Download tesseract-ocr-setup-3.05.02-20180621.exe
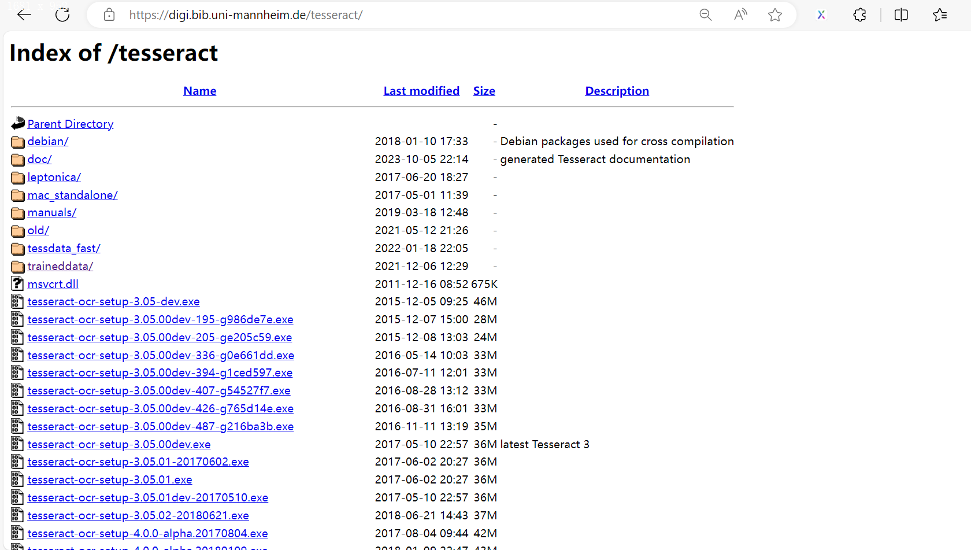The width and height of the screenshot is (971, 550). pyautogui.click(x=138, y=515)
